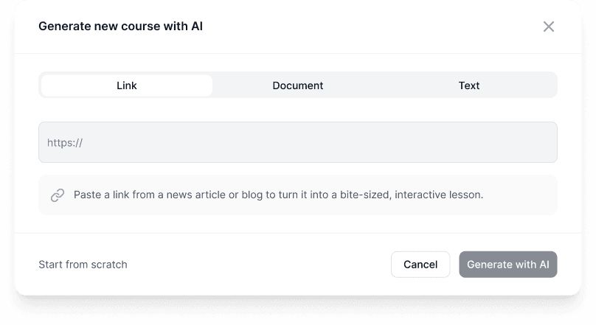Click the chain link icon in hint
Image resolution: width=596 pixels, height=325 pixels.
[x=57, y=195]
